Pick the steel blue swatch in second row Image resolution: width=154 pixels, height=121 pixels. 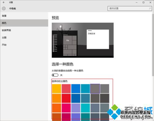85,98
